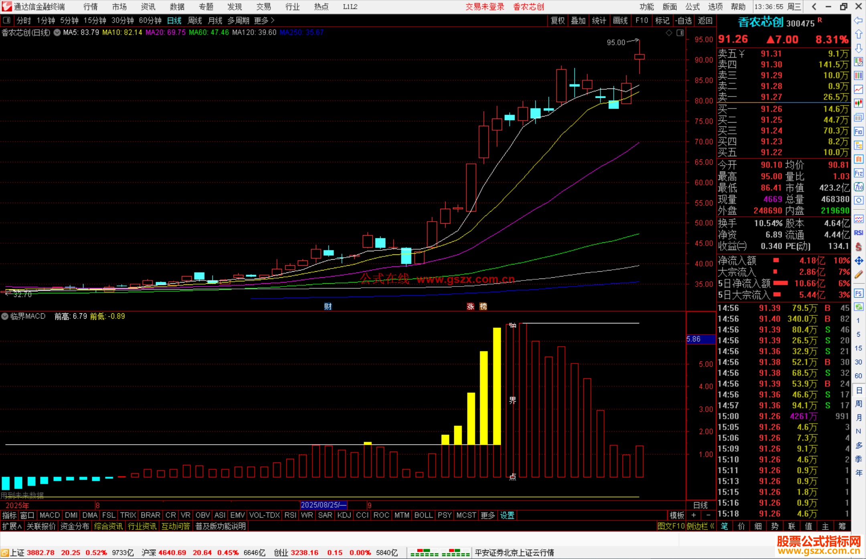Open dropdown beside 临界MACD indicator
This screenshot has height=559, width=866.
5,316
